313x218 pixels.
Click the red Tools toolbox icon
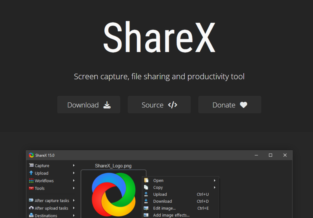pyautogui.click(x=31, y=188)
